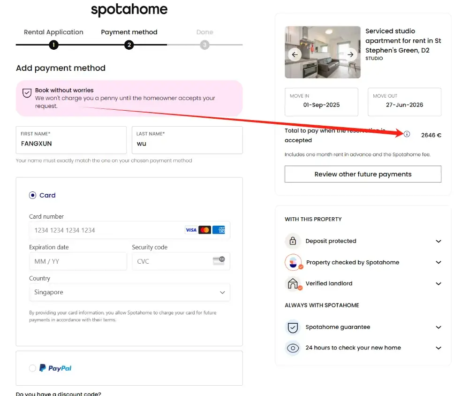Click Review other future payments button
The width and height of the screenshot is (476, 396).
pos(363,174)
